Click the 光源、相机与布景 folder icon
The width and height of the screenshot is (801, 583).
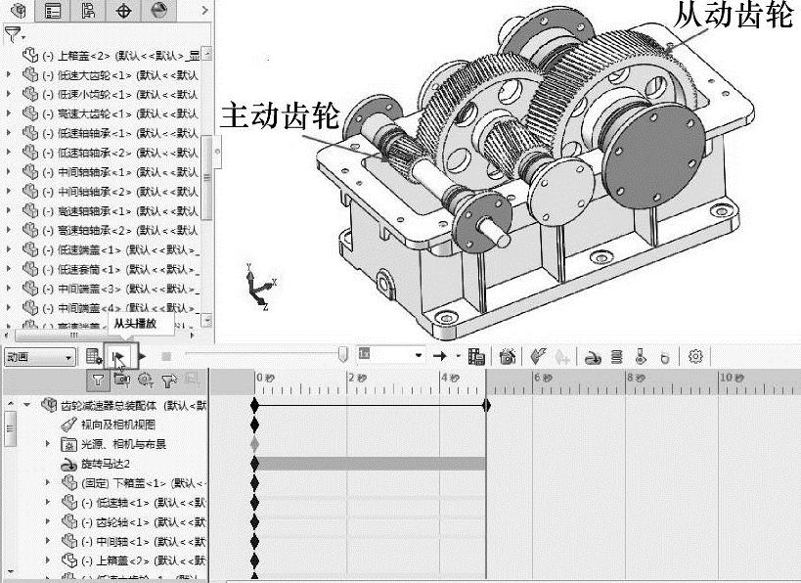click(x=68, y=444)
